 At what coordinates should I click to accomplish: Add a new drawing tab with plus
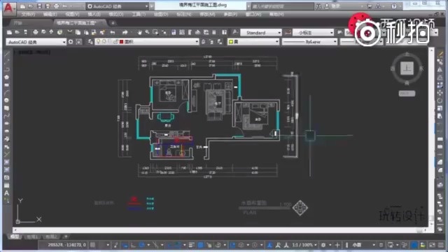click(113, 23)
